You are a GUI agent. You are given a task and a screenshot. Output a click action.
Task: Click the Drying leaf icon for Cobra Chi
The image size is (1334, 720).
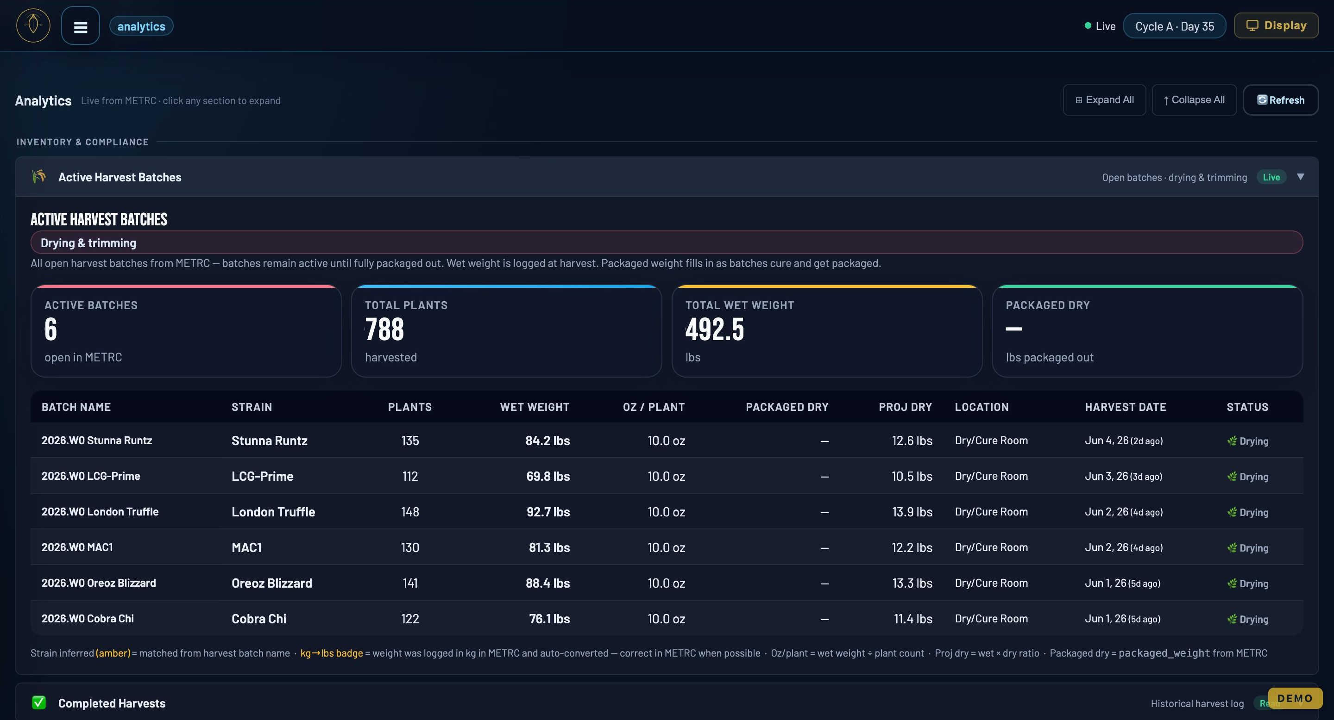1232,619
